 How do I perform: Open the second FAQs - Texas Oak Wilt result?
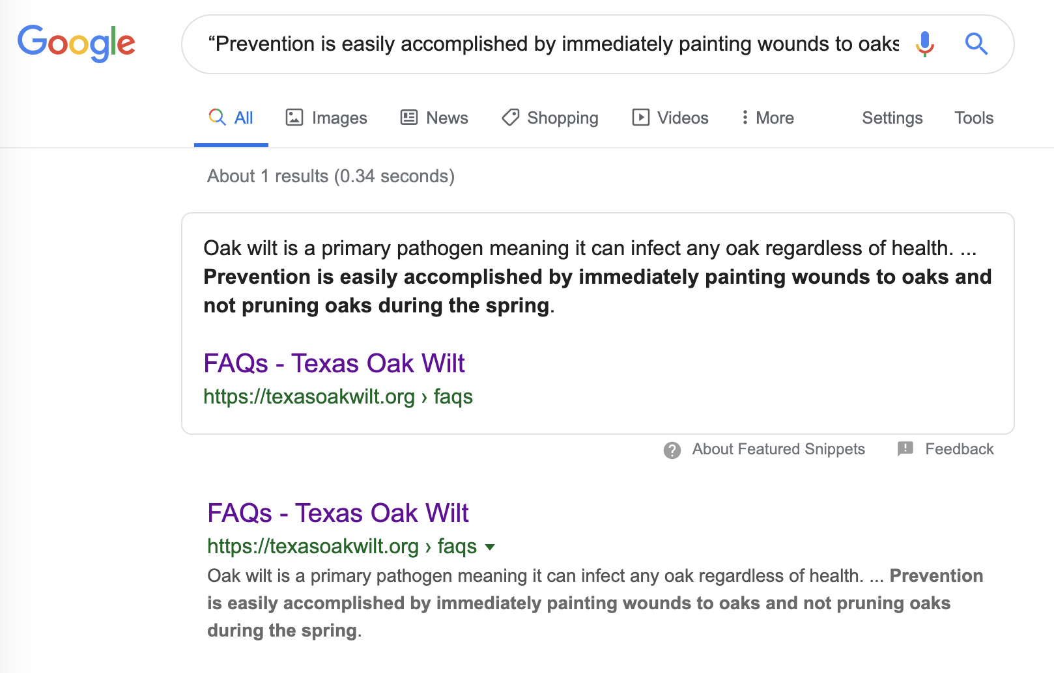[x=338, y=513]
